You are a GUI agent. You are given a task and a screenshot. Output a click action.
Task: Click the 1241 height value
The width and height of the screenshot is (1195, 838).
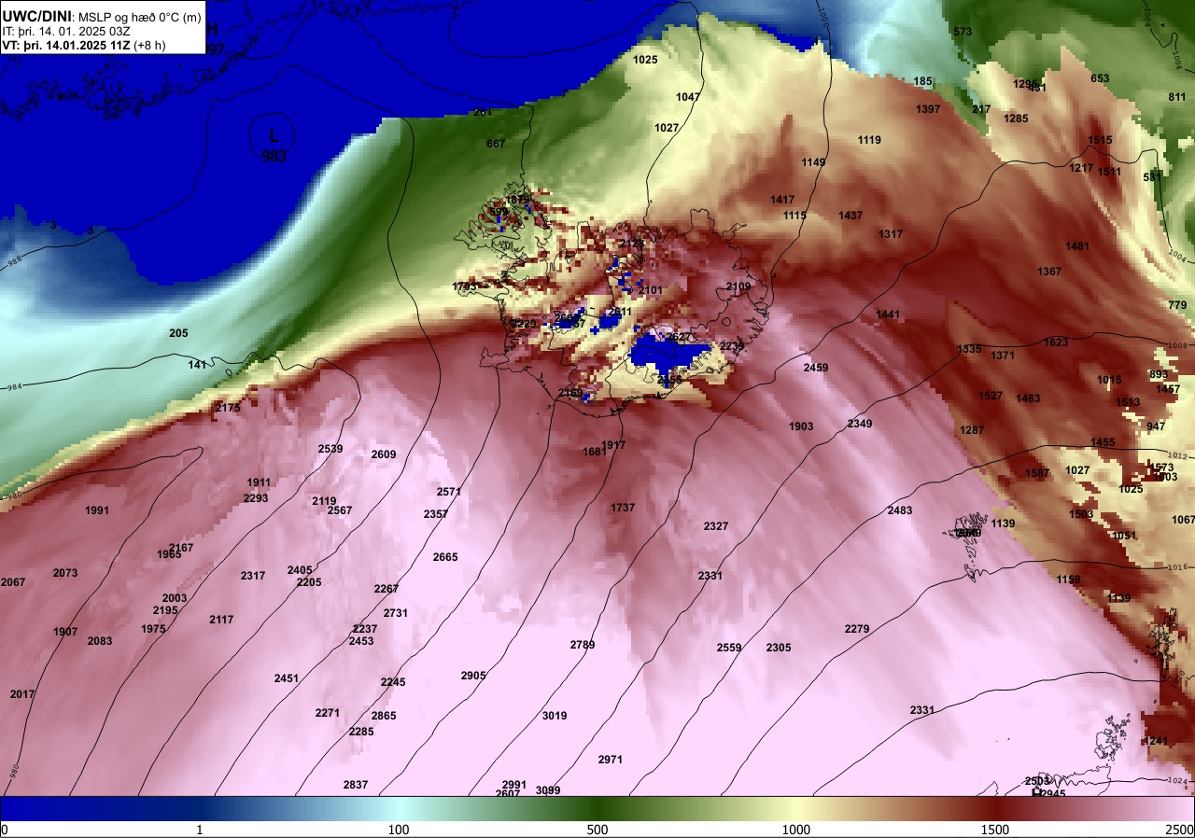point(1156,741)
